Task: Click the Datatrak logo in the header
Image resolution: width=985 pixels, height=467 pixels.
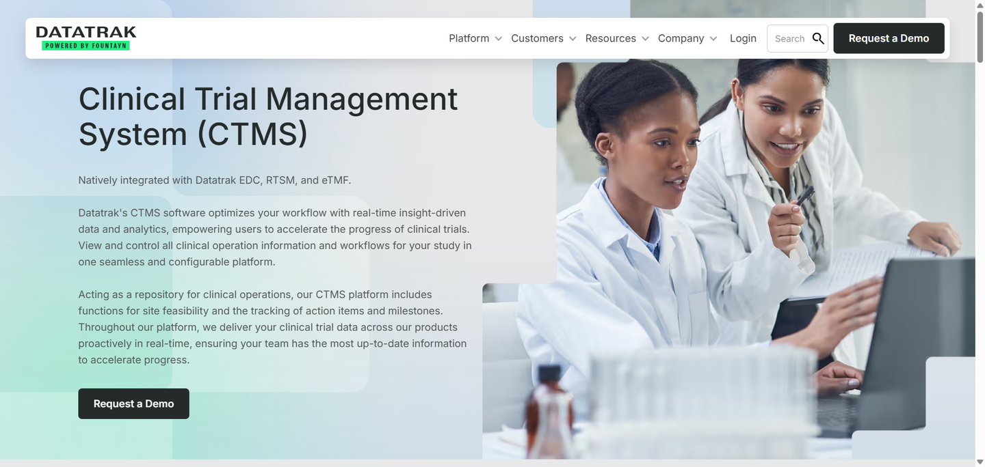Action: click(86, 38)
